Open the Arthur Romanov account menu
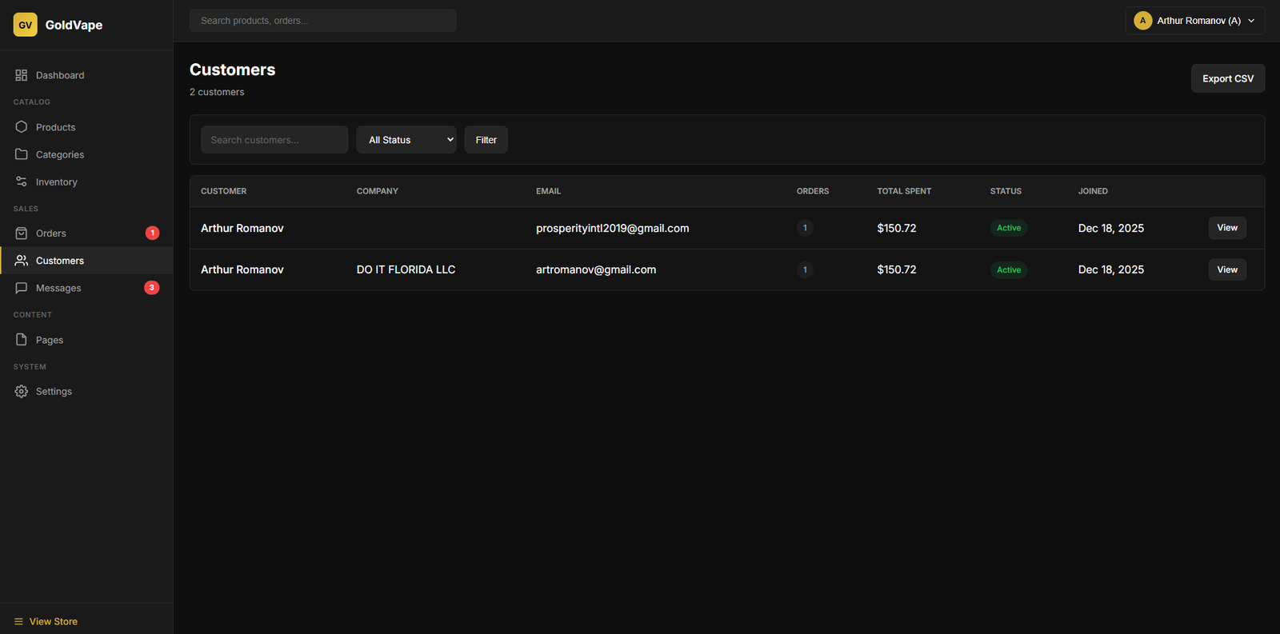Image resolution: width=1280 pixels, height=634 pixels. click(1194, 21)
